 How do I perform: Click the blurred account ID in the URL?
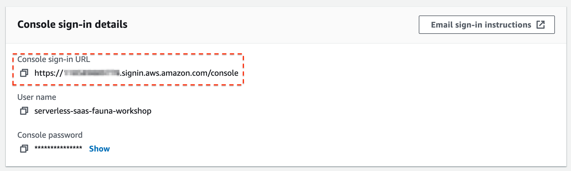(92, 73)
